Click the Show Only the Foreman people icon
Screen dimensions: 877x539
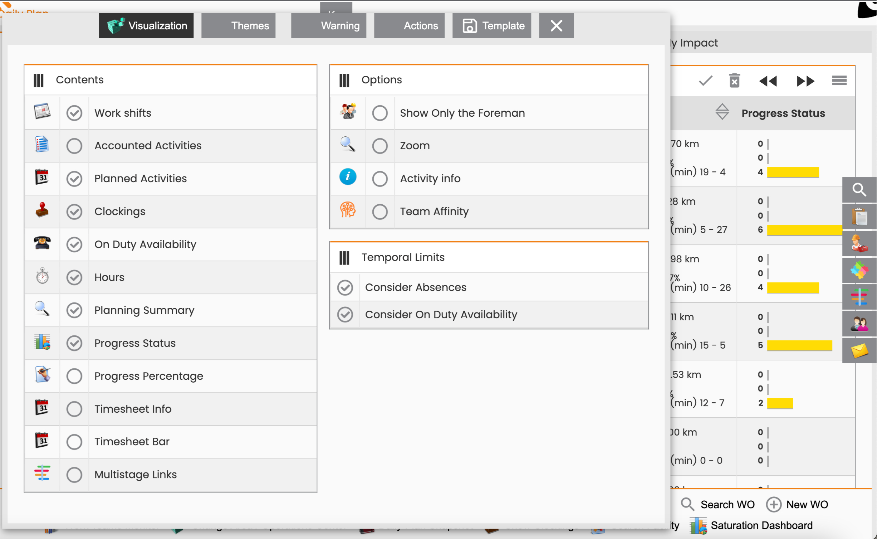[348, 112]
